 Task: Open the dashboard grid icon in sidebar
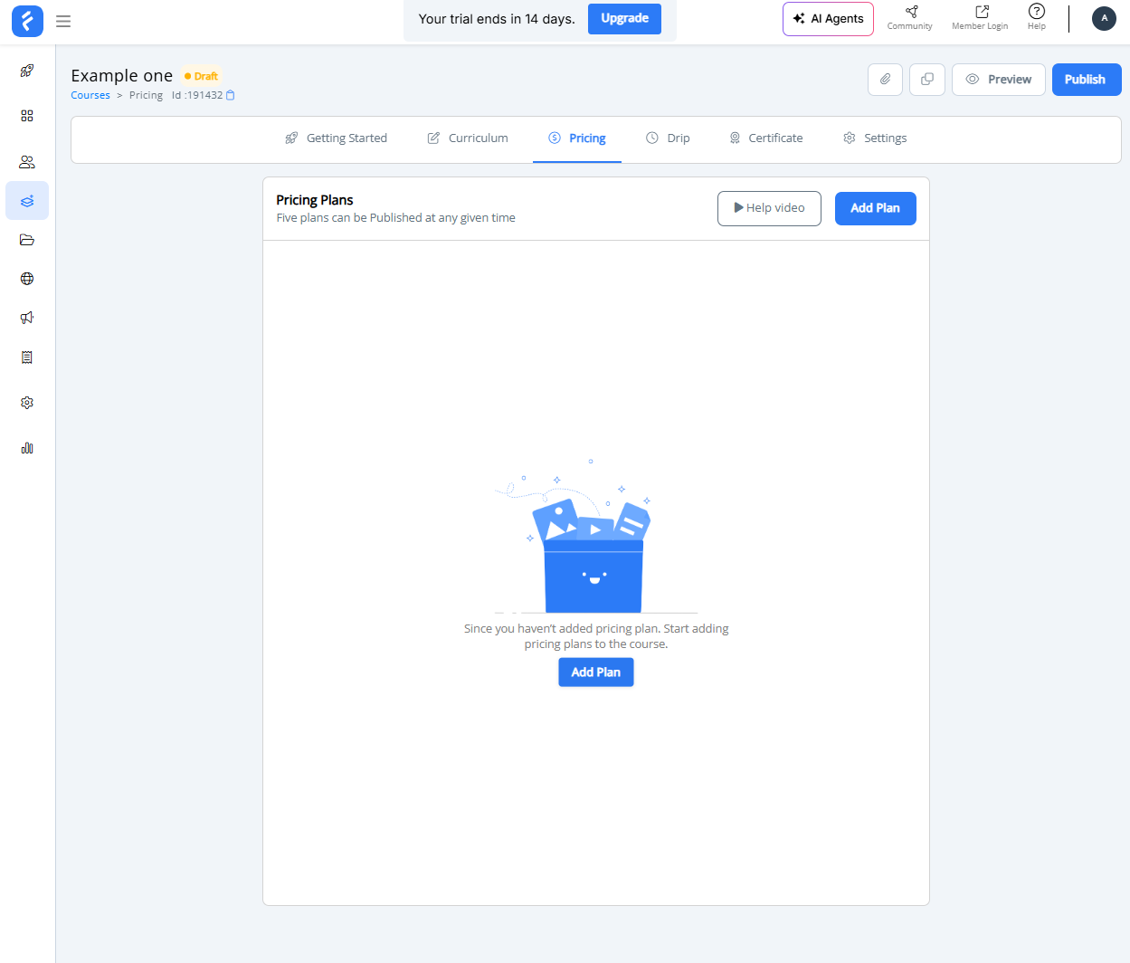pos(27,116)
